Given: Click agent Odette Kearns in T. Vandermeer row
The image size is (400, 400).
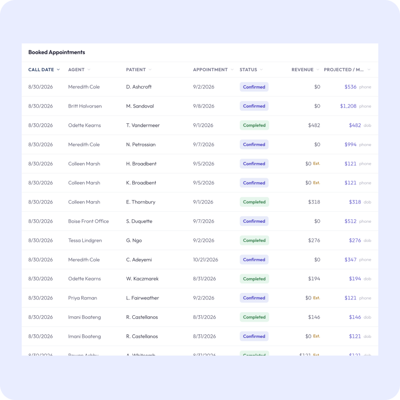Looking at the screenshot, I should point(84,125).
